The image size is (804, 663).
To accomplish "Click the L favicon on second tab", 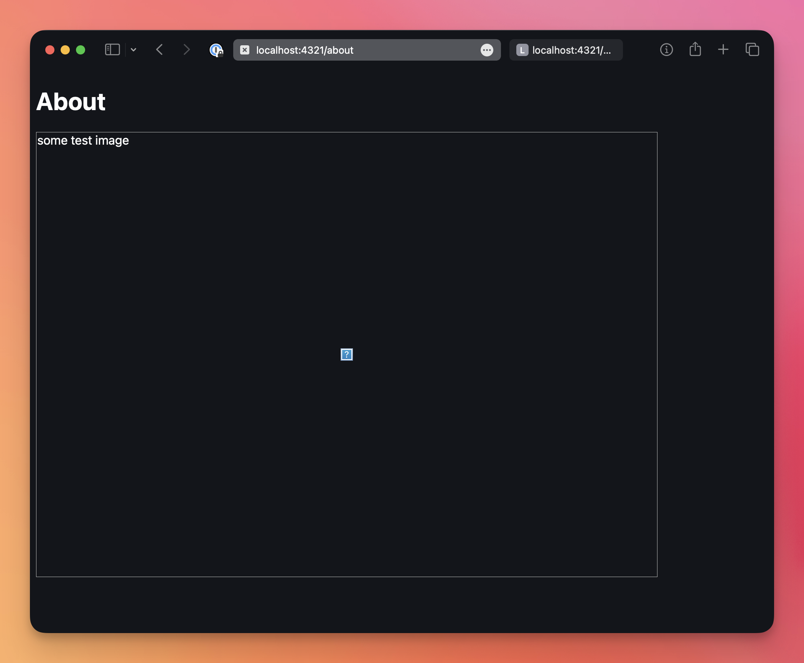I will [522, 50].
